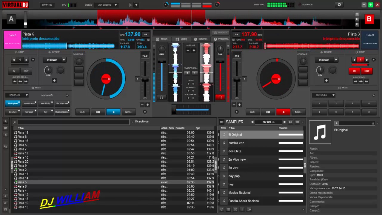The image size is (382, 215).
Task: Set loop IN point on deck A
Action: click(x=14, y=71)
